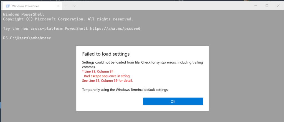284x122 pixels.
Task: Click the empty title bar area beside the tabs
Action: coord(163,6)
